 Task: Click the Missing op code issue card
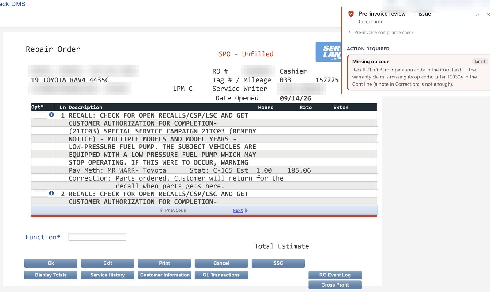[x=418, y=73]
